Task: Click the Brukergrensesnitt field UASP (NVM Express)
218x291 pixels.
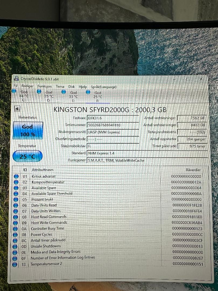Action: point(113,132)
